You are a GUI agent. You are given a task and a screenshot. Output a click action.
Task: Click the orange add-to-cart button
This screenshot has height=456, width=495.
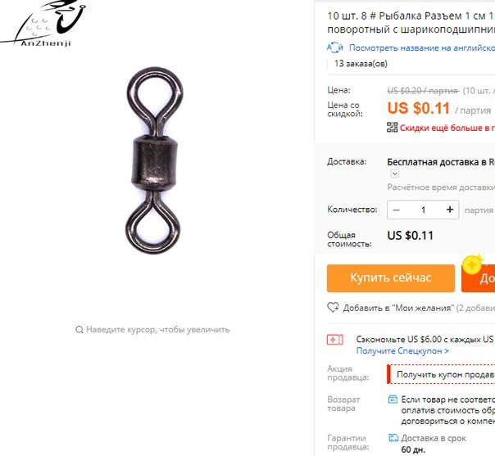478,278
